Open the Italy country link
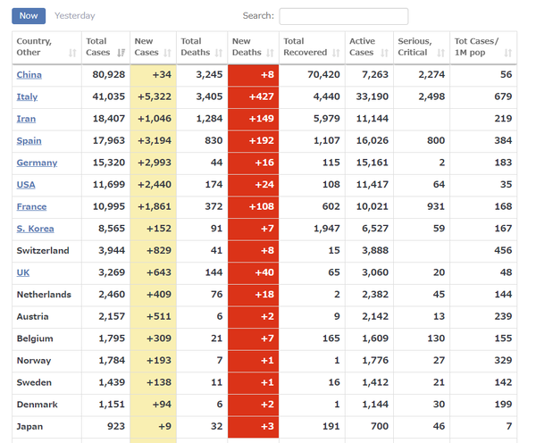Screen dimensions: 536x443 click(27, 97)
